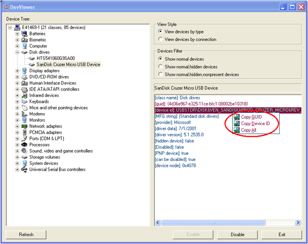
Task: Click the Batteries category icon
Action: coord(24,33)
